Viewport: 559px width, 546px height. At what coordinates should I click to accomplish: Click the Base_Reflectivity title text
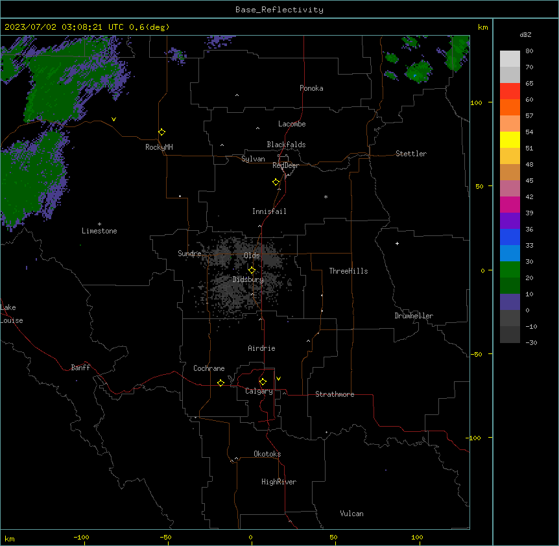click(279, 10)
